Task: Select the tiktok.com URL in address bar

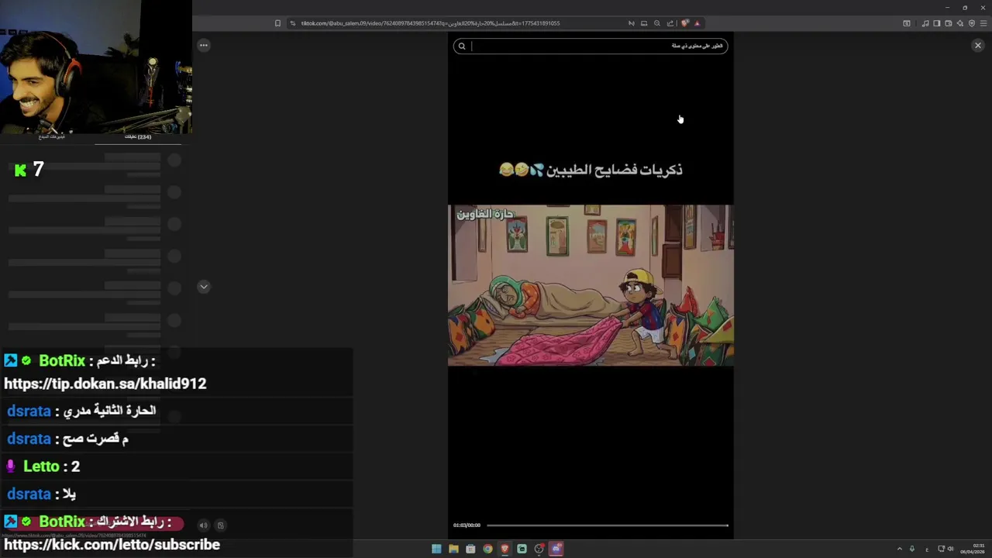Action: [x=430, y=23]
